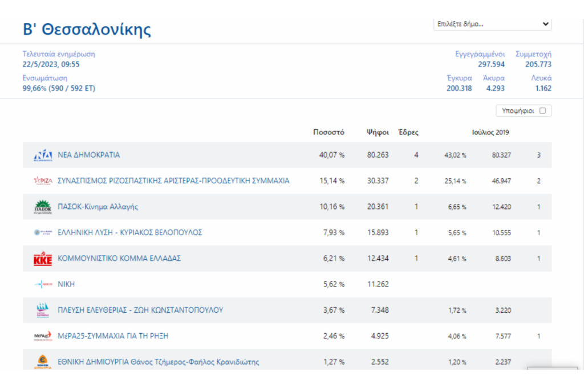
Task: Click the Εθνική Δημιουργία orange logo
Action: click(x=43, y=361)
